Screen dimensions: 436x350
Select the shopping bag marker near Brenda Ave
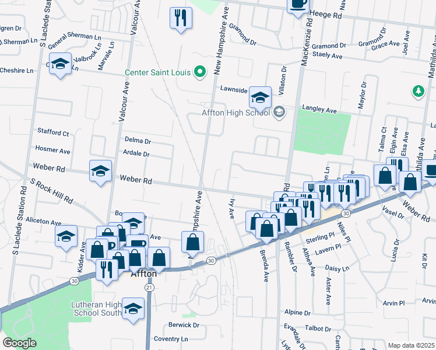[x=266, y=229]
